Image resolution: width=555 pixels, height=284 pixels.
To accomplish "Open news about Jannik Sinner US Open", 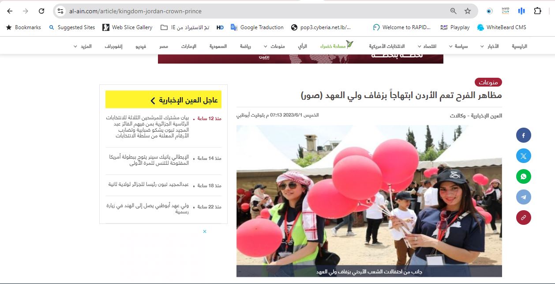I will click(149, 160).
